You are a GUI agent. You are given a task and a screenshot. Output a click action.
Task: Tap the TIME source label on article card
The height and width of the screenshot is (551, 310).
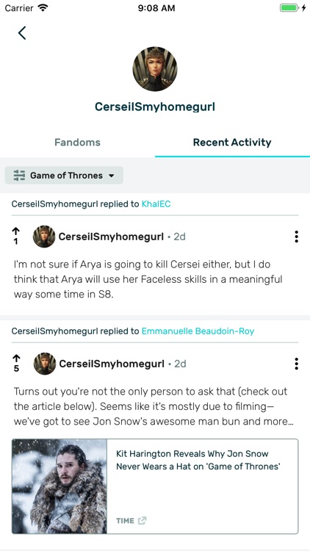coord(125,521)
